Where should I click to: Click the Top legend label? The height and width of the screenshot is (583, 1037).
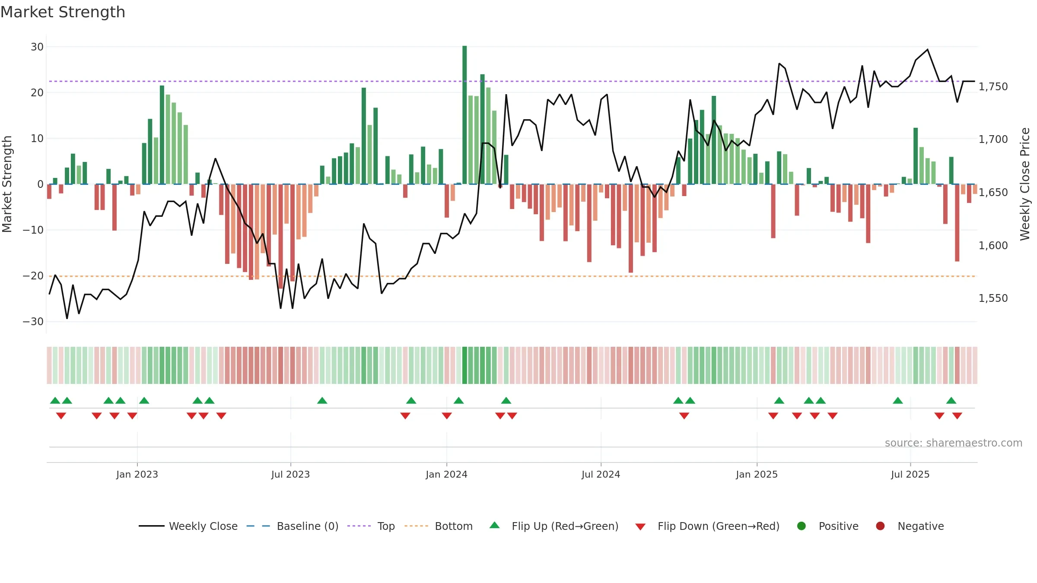[x=386, y=526]
